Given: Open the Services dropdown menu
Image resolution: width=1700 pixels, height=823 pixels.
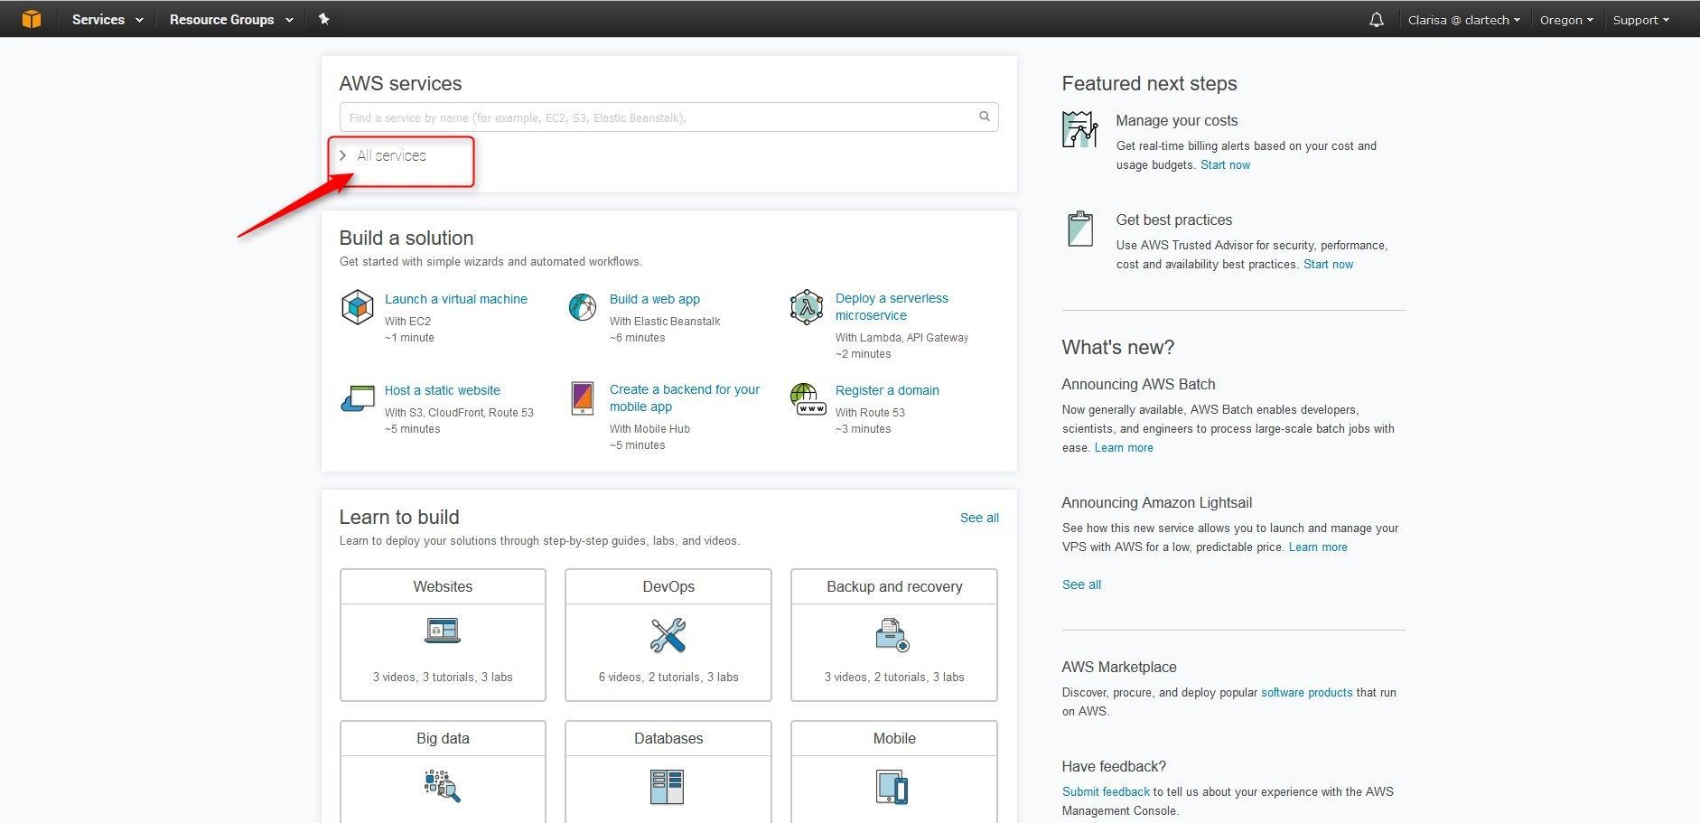Looking at the screenshot, I should [x=107, y=19].
